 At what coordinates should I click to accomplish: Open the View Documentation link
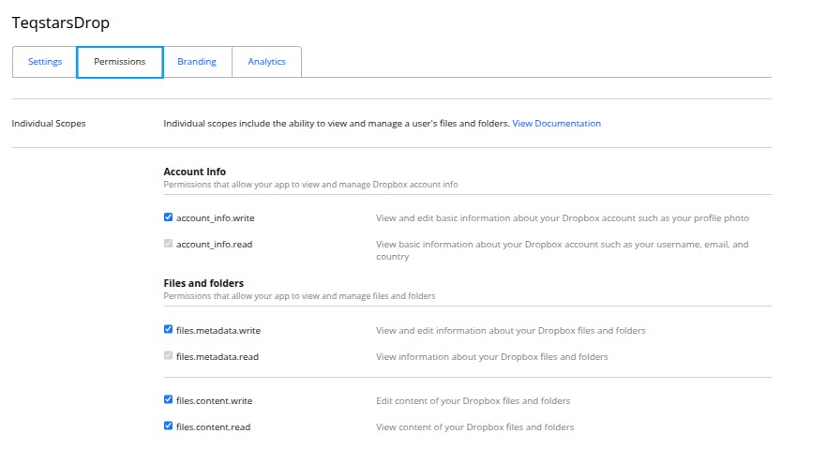click(x=556, y=124)
